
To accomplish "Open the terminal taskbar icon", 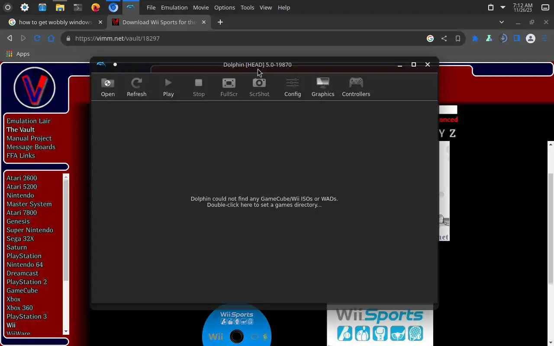I will (77, 7).
